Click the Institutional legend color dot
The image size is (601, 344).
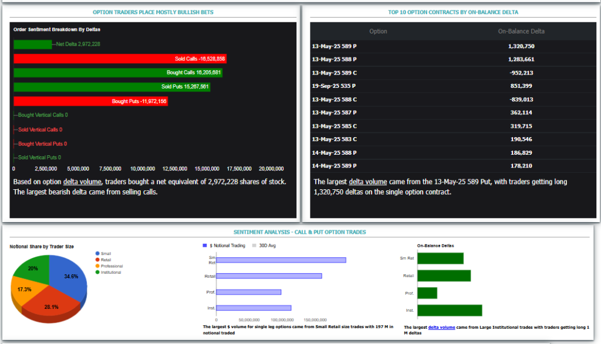click(97, 272)
